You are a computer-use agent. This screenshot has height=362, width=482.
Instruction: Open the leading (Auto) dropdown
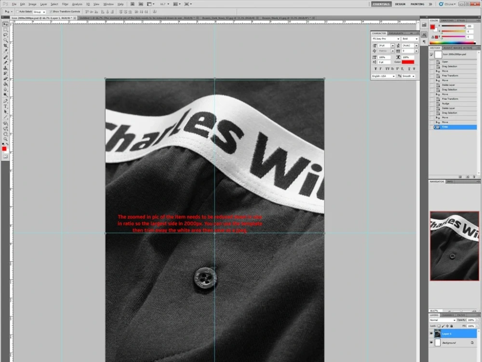tap(416, 45)
